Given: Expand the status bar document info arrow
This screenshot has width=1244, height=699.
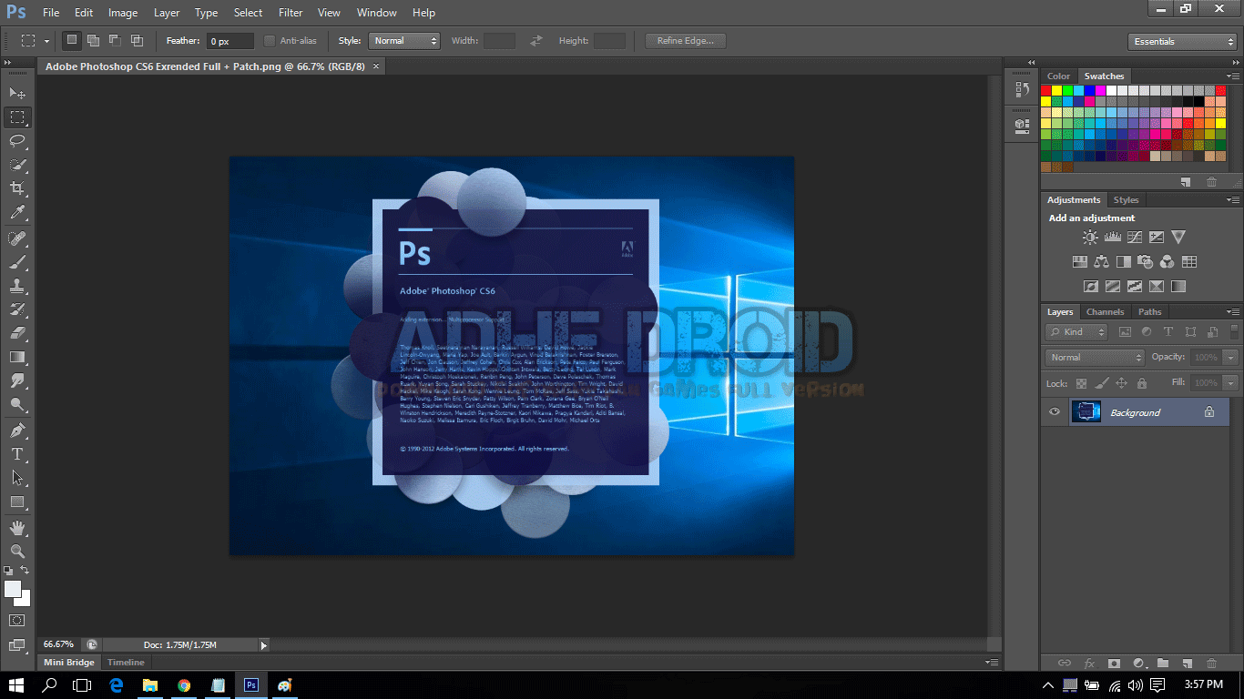Looking at the screenshot, I should click(264, 645).
